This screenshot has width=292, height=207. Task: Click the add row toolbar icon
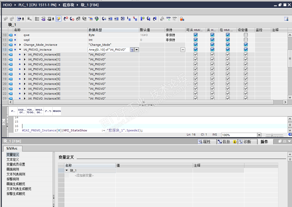coord(12,19)
